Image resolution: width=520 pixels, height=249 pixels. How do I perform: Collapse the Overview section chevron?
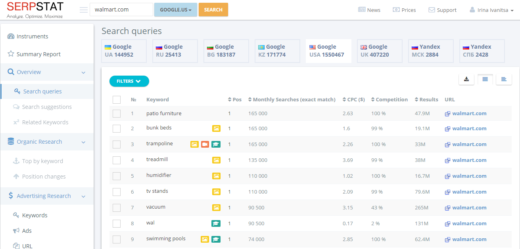(x=83, y=72)
